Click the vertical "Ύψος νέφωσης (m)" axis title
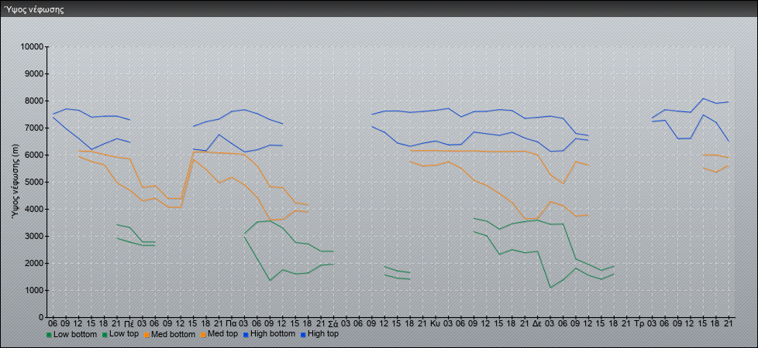Screen dimensions: 758x348 pyautogui.click(x=16, y=182)
